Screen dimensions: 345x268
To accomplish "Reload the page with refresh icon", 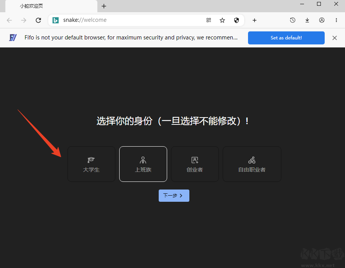I will [38, 20].
